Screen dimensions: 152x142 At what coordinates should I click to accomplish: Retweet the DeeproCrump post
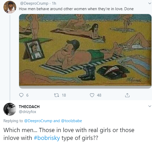56,95
